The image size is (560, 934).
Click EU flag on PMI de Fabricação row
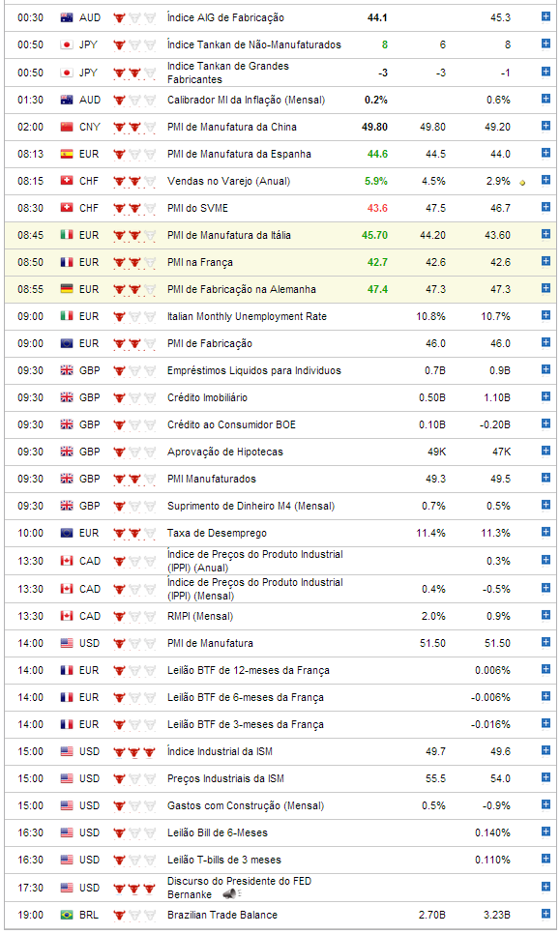67,343
